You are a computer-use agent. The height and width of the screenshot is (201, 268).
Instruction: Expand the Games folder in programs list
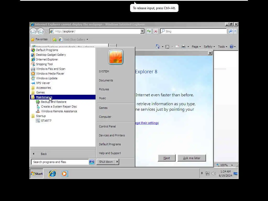pos(40,92)
